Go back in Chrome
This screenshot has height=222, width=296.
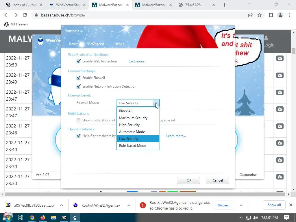tap(6, 15)
